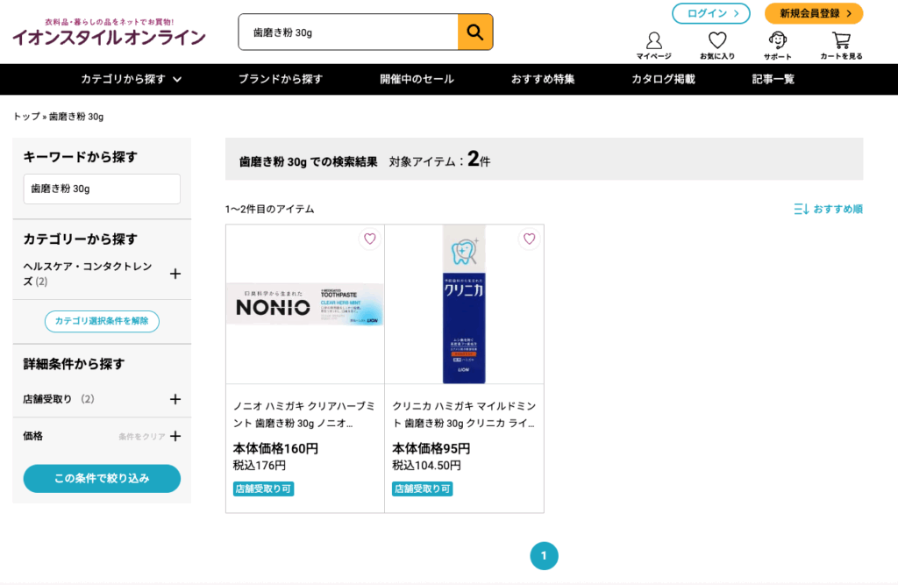Expand ヘルスケア・コンタクトレンズ category with plus
Image resolution: width=898 pixels, height=585 pixels.
175,274
